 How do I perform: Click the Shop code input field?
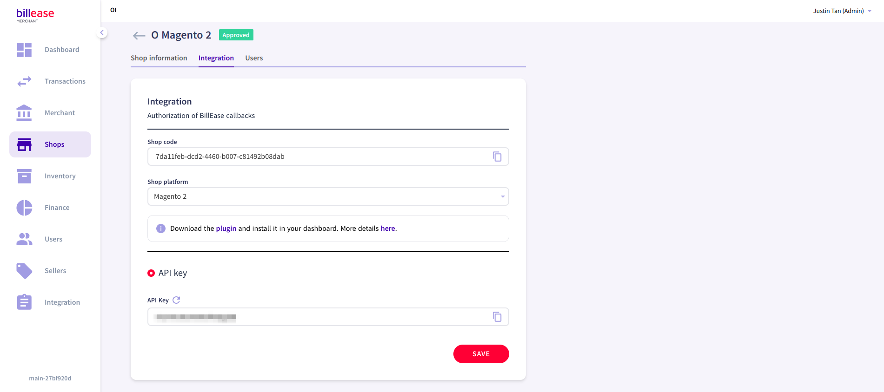pos(328,157)
